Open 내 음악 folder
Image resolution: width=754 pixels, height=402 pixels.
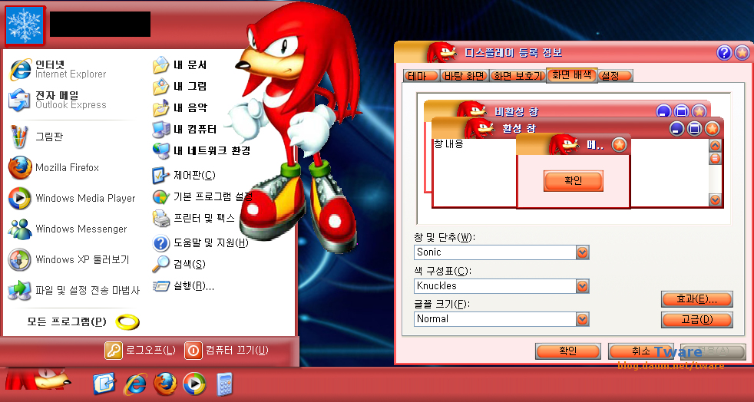pos(180,108)
